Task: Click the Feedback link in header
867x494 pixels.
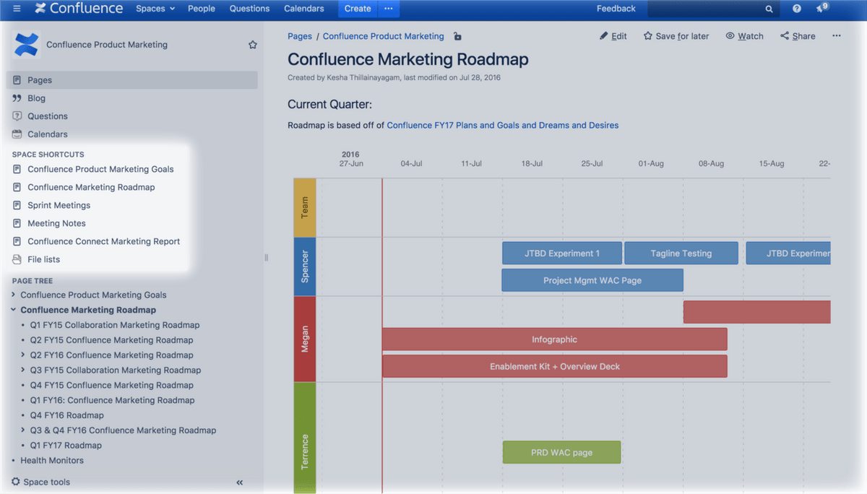Action: point(616,9)
